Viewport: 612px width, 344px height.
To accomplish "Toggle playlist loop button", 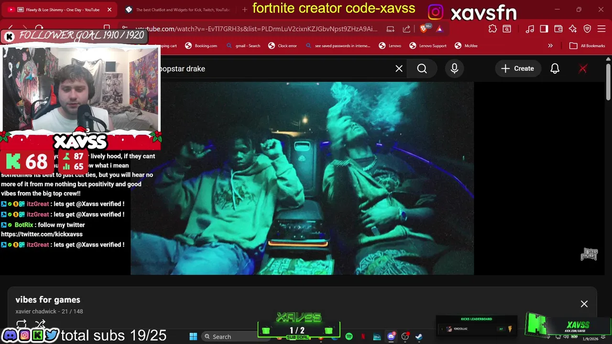I will point(22,323).
